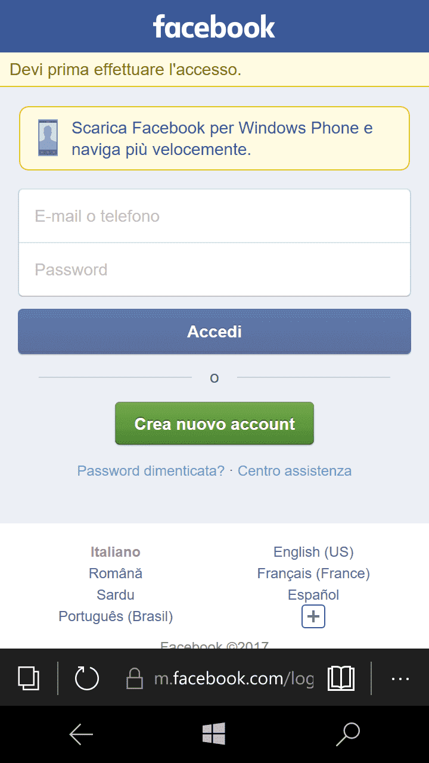Open the browser more options ellipsis

click(400, 678)
